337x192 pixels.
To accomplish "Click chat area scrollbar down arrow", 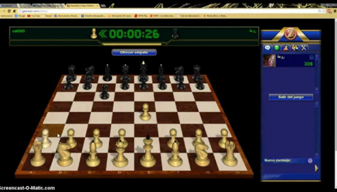I will click(x=317, y=155).
